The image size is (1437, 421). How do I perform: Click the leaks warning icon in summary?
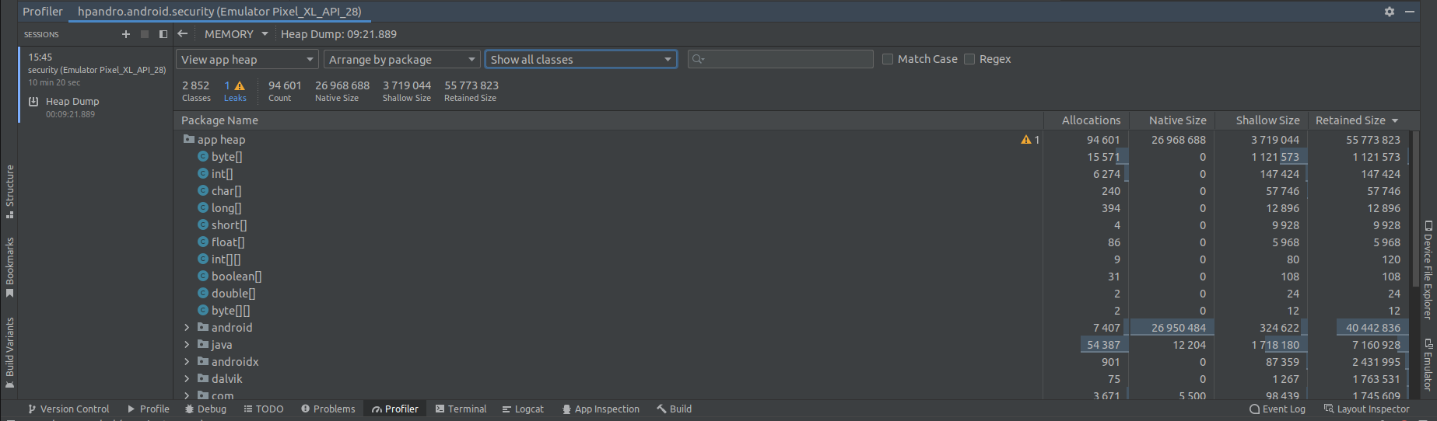(x=240, y=86)
